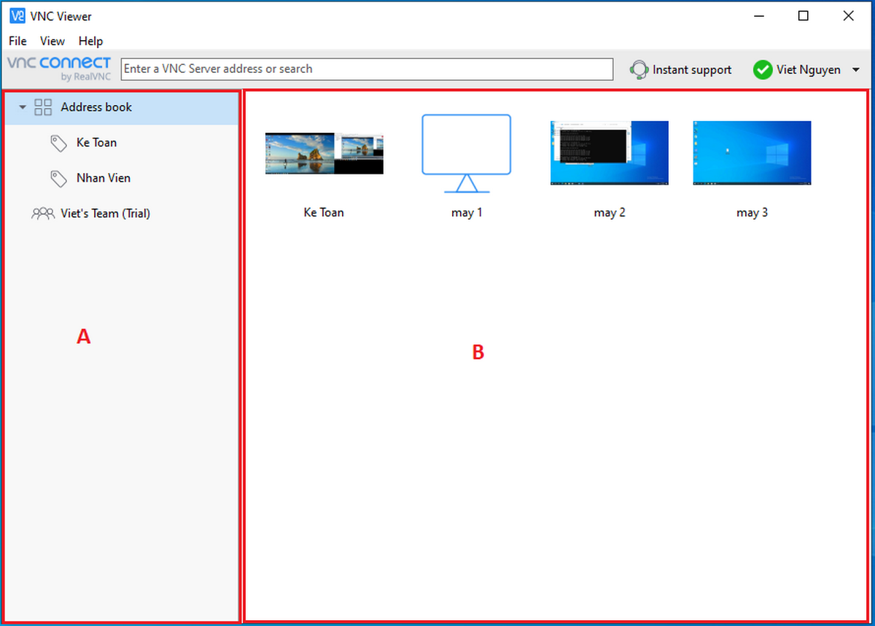The width and height of the screenshot is (875, 626).
Task: Select the Nhan Vien label in sidebar
Action: pos(104,178)
